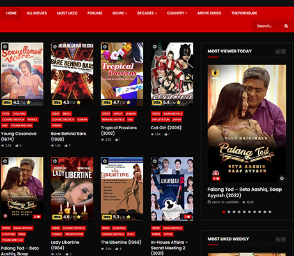The width and height of the screenshot is (294, 256).
Task: Select the last carousel dot
Action: coord(270,212)
